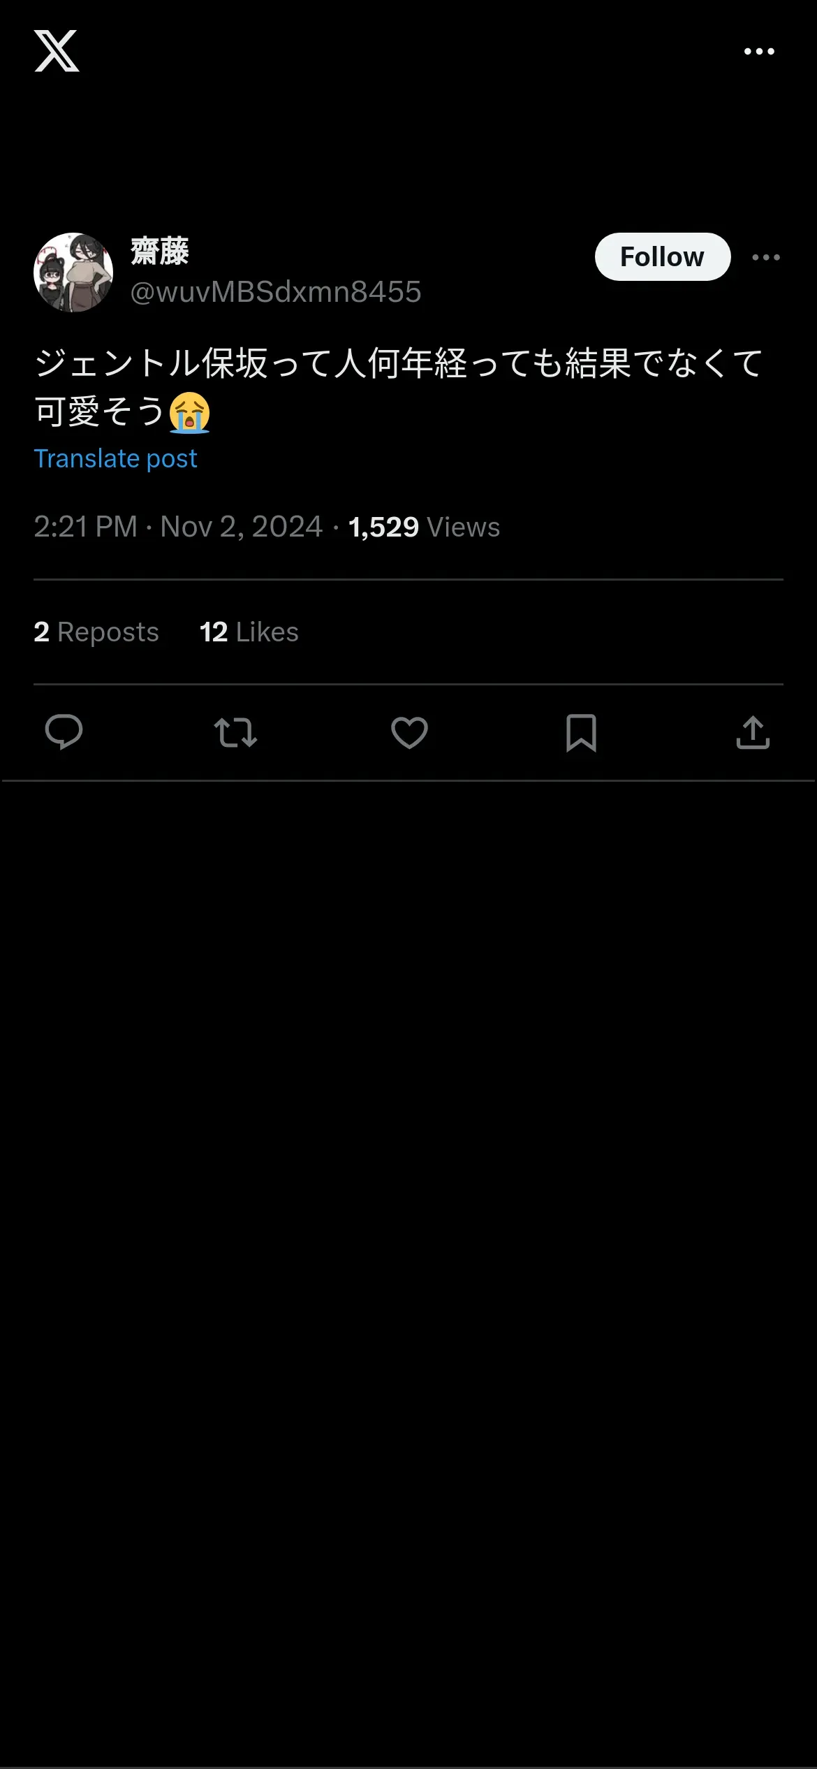Click the crying face emoji in the post
This screenshot has width=817, height=1769.
(189, 413)
